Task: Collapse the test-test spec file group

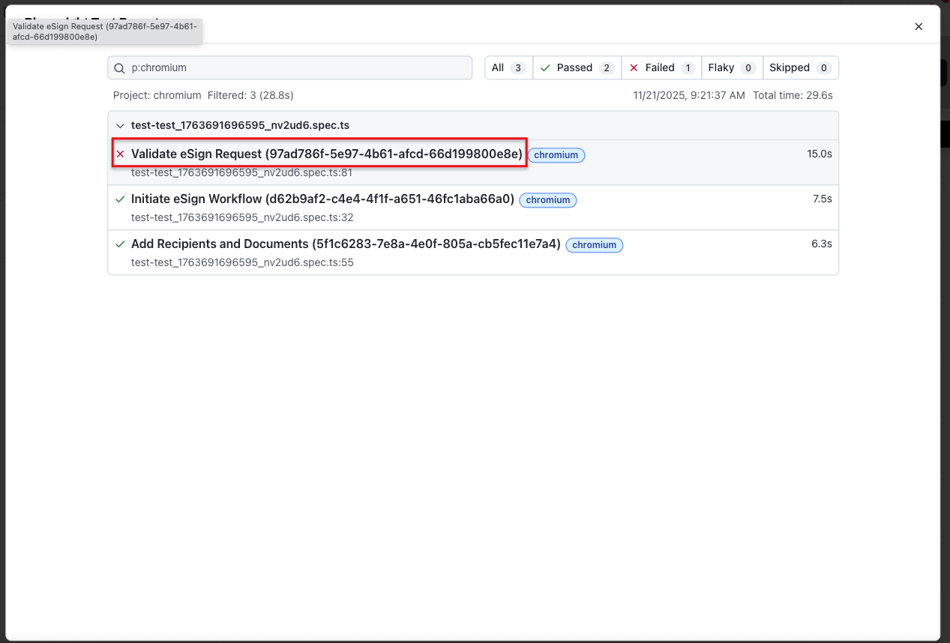Action: tap(120, 126)
